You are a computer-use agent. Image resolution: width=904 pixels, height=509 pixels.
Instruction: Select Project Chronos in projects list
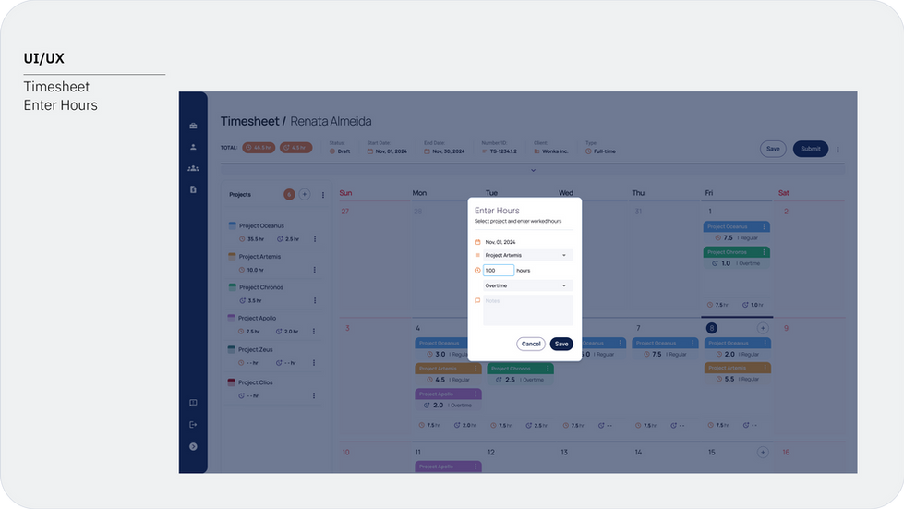coord(261,287)
